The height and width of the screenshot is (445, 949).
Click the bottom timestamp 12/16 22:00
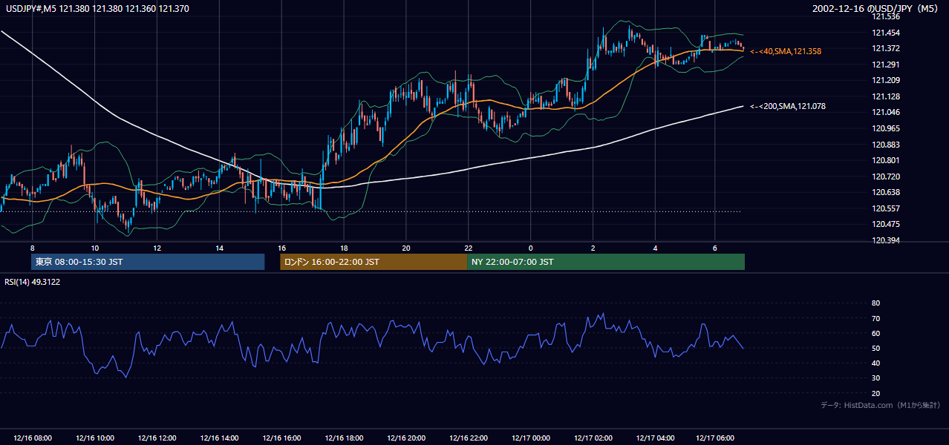pyautogui.click(x=469, y=438)
